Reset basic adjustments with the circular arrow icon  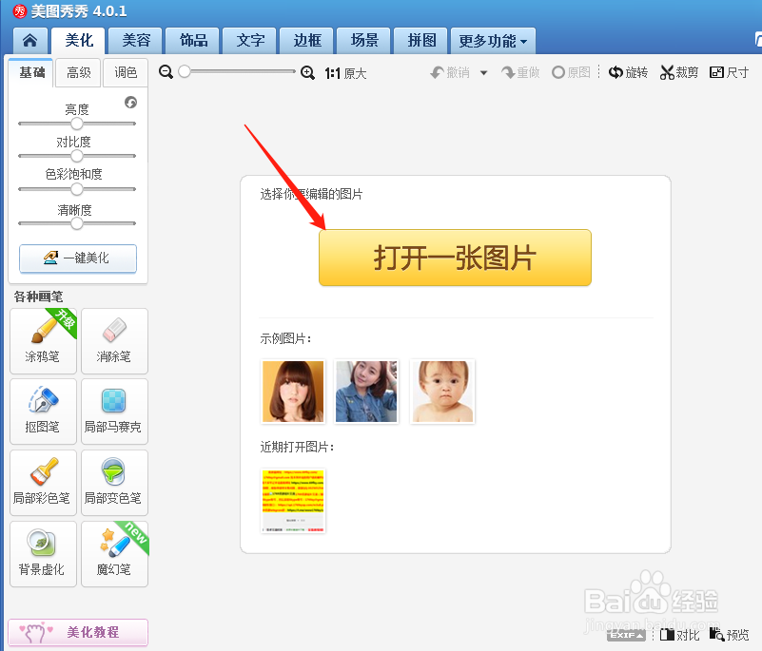(130, 103)
